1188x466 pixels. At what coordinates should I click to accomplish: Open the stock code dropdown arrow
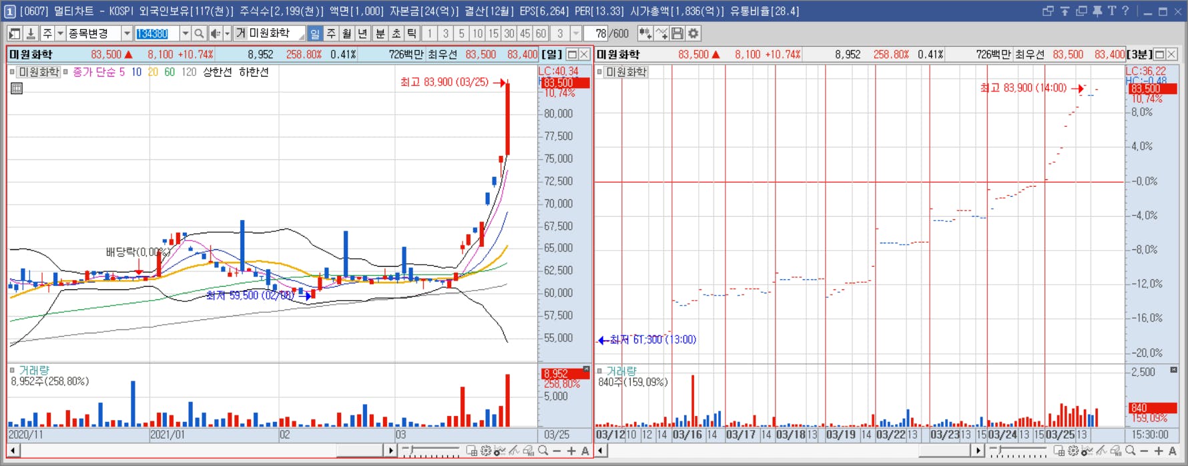click(x=185, y=33)
